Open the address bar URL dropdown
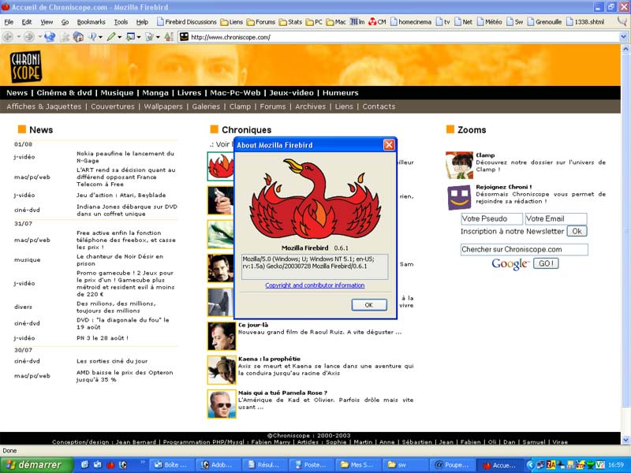631x473 pixels. point(623,37)
